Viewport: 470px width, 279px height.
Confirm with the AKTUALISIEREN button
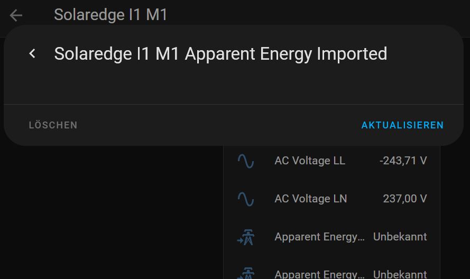coord(402,125)
